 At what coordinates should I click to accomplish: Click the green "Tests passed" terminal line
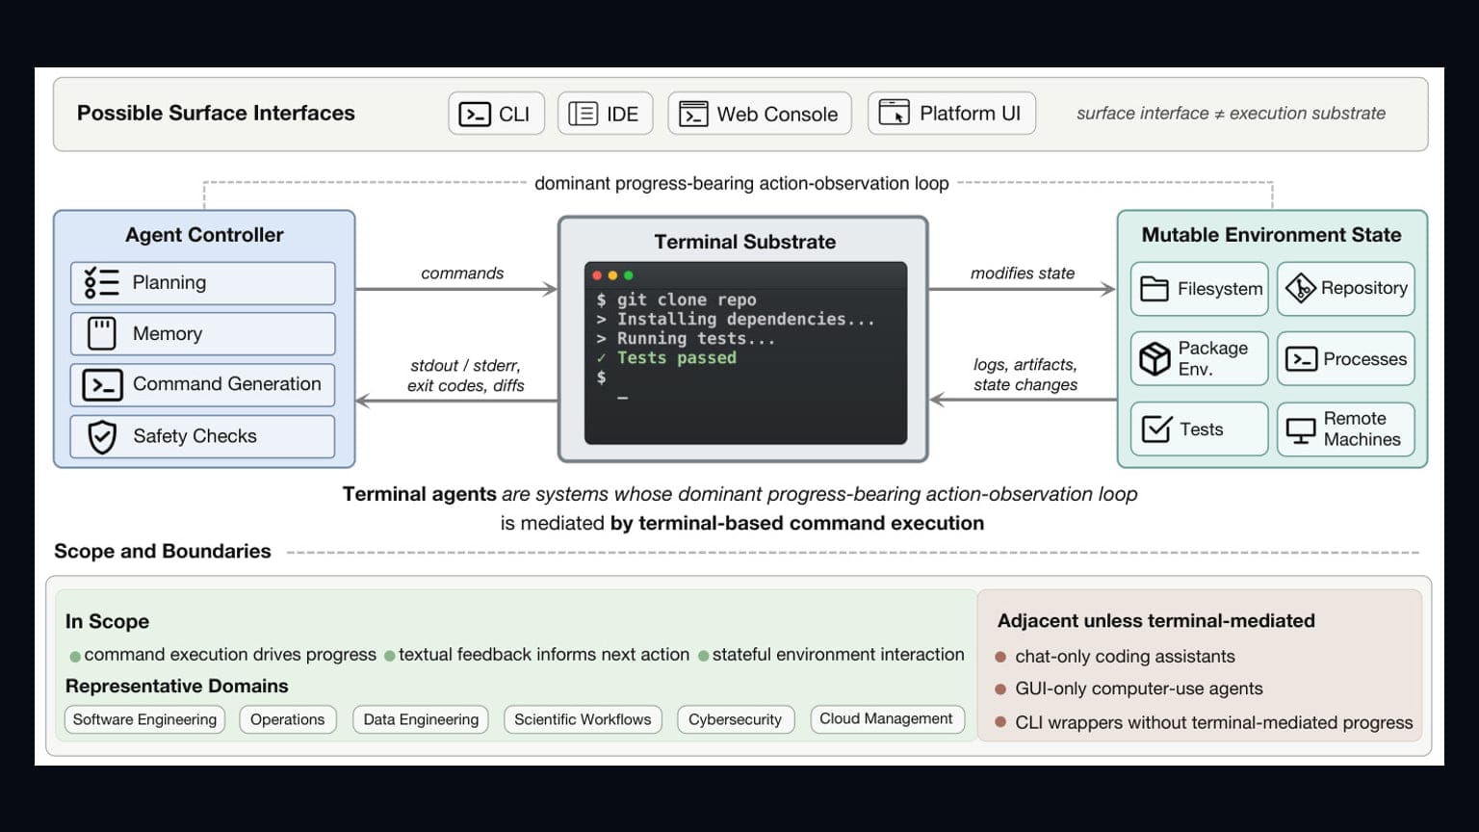click(666, 358)
